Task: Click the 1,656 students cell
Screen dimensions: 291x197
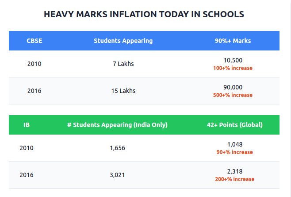Action: [x=117, y=148]
